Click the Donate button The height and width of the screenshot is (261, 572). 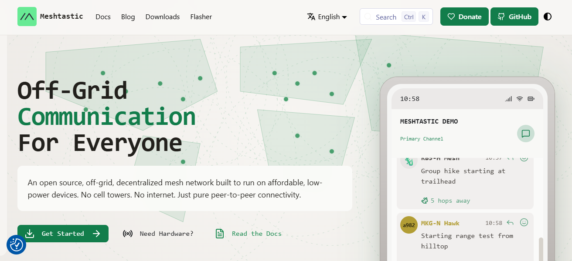(464, 17)
